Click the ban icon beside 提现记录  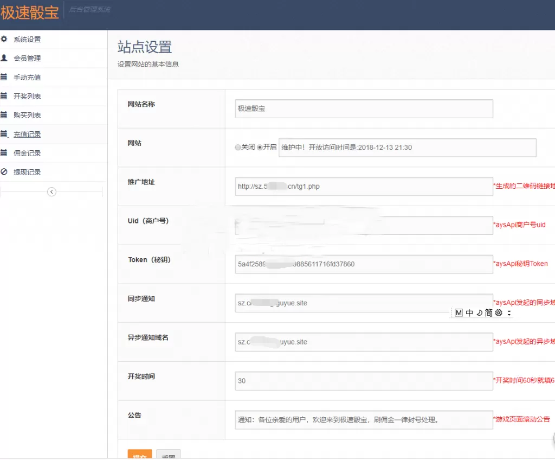click(4, 172)
